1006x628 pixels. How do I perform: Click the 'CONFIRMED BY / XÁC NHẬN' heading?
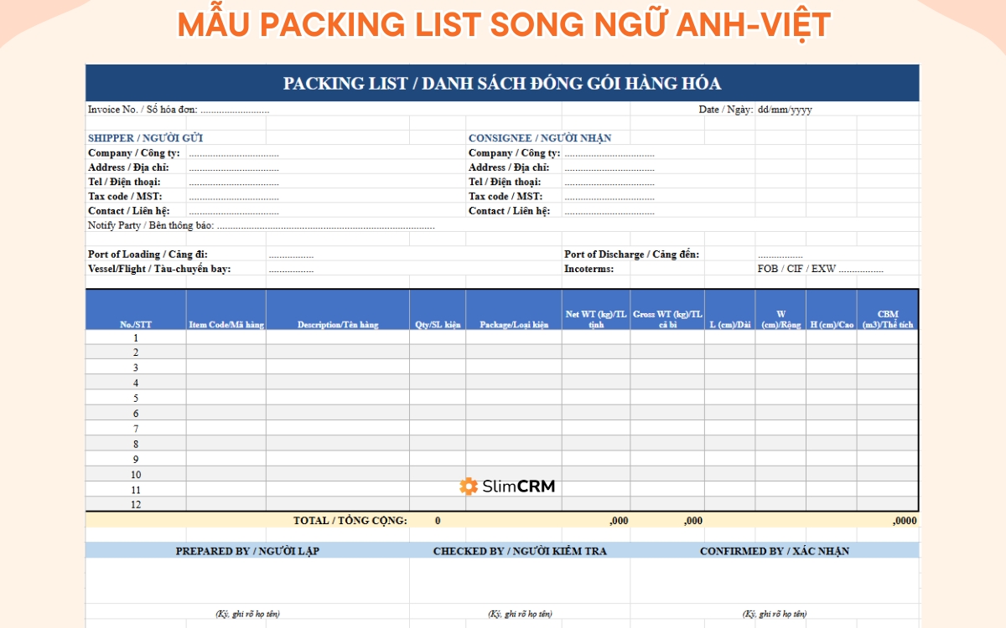tap(775, 551)
